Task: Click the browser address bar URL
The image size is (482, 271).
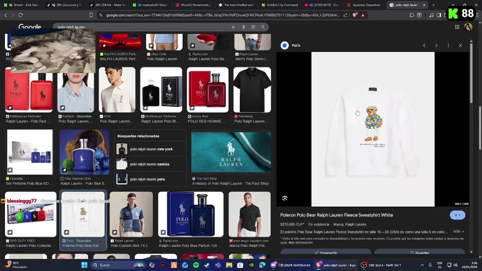Action: (x=223, y=15)
